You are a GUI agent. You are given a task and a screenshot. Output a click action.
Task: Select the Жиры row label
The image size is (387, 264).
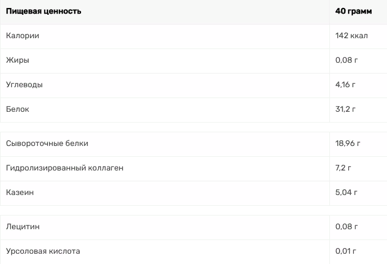18,60
